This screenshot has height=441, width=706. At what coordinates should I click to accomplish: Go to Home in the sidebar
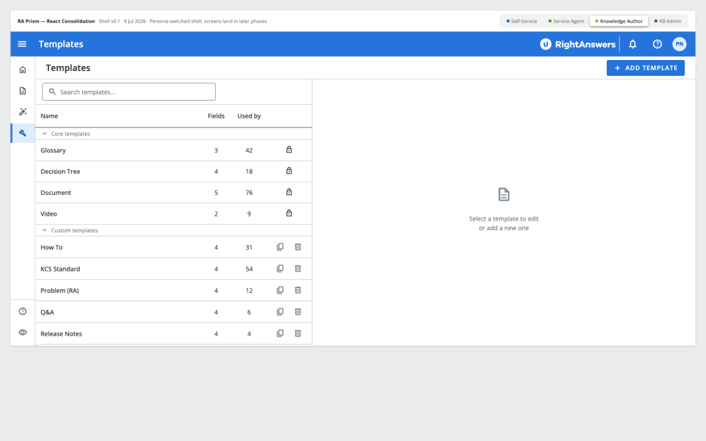point(23,70)
